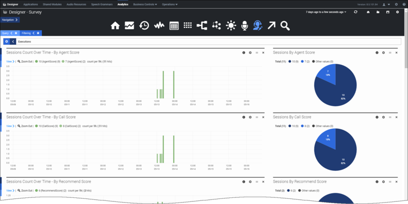
Task: Open the magnifying glass search dashboard icon
Action: pos(285,25)
